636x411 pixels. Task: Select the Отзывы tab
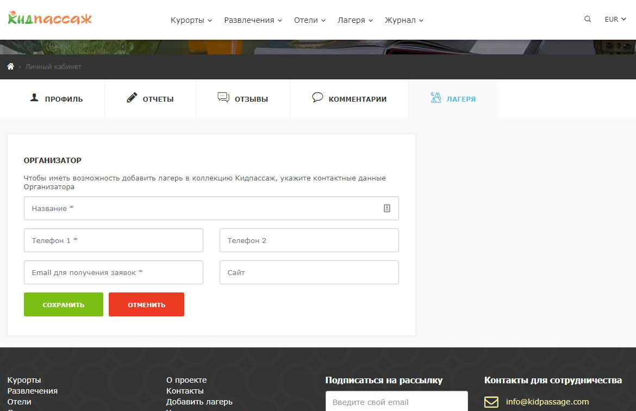pos(243,99)
